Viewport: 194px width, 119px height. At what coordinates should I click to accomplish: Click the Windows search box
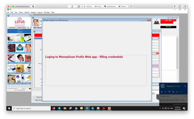click(31, 108)
